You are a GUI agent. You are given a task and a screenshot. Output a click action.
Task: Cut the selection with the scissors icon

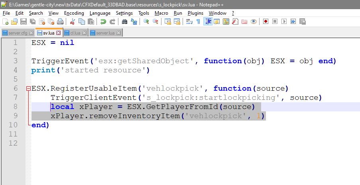coord(72,22)
